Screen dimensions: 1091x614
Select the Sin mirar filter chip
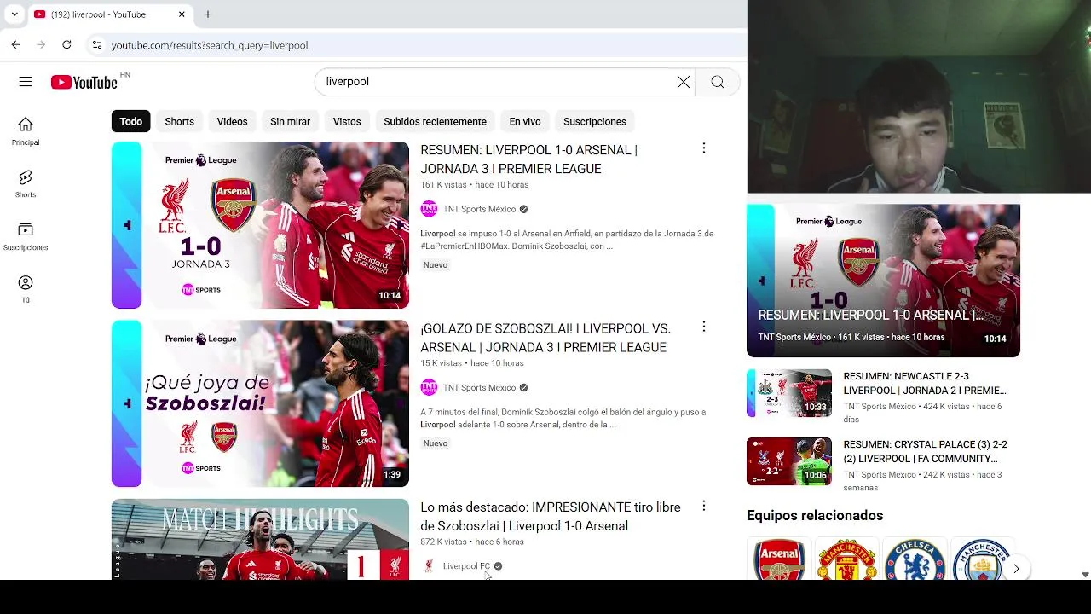tap(290, 121)
